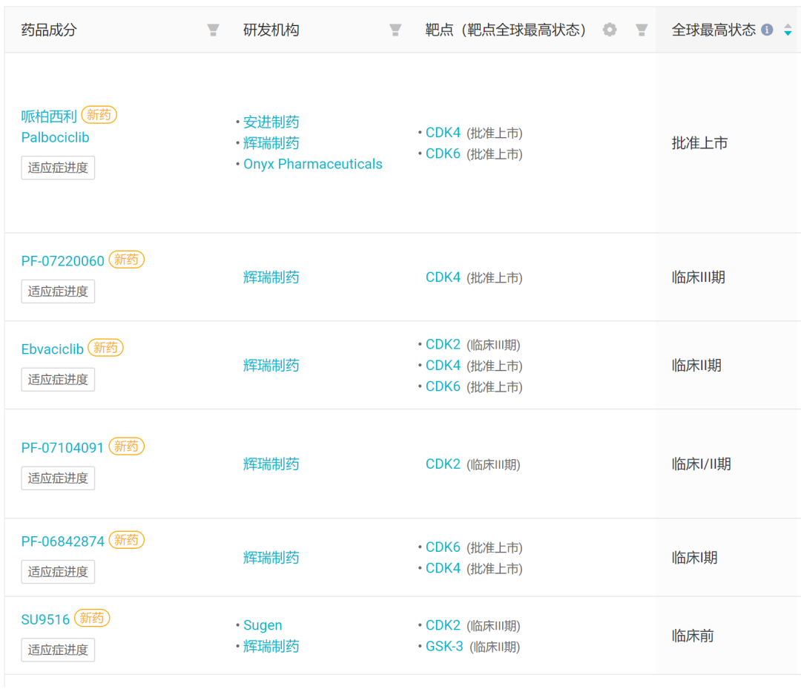Open 靶点 column settings gear
The image size is (801, 689).
[x=610, y=30]
